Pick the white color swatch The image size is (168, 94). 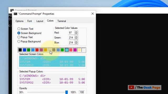[83, 50]
